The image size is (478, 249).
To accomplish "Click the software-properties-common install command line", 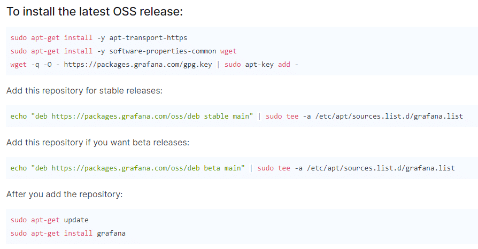I will point(124,51).
